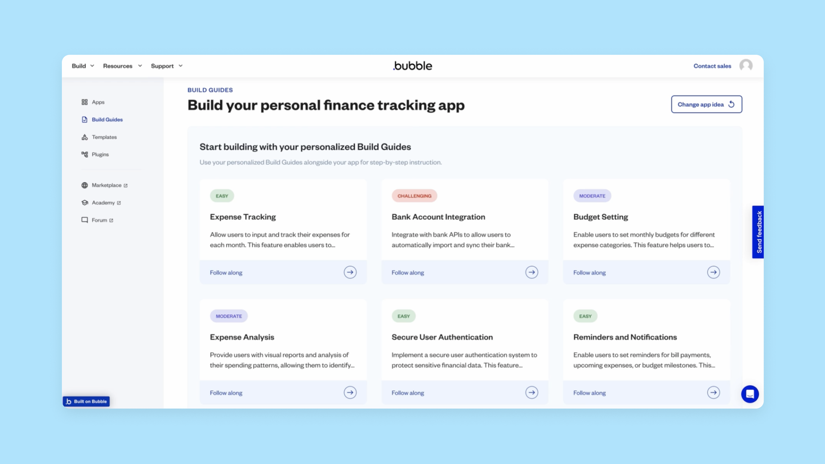
Task: Click Contact sales link in header
Action: pyautogui.click(x=712, y=66)
